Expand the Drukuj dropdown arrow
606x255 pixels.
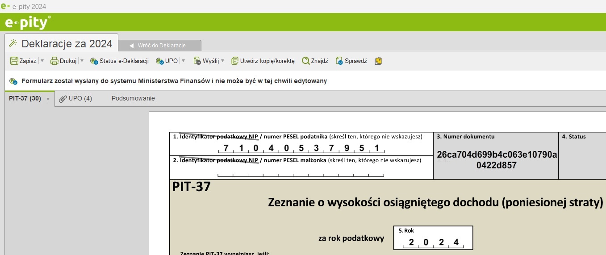[x=82, y=61]
